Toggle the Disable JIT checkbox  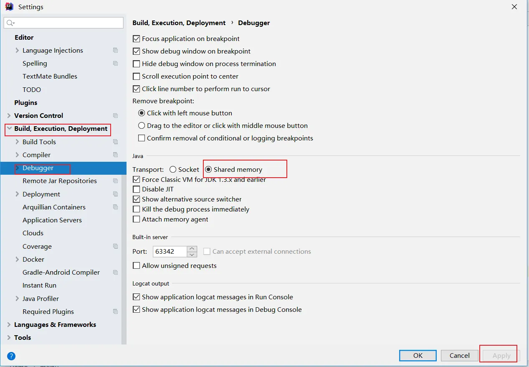tap(136, 189)
